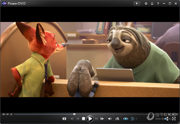Viewport: 180px width, 124px height.
Task: Expand the 3D options dropdown arrow
Action: click(x=136, y=119)
